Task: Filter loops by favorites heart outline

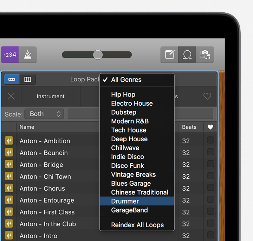Action: (207, 97)
